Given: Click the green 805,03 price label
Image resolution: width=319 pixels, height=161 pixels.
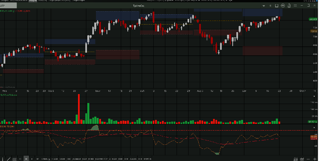Looking at the screenshot, I should coord(313,19).
